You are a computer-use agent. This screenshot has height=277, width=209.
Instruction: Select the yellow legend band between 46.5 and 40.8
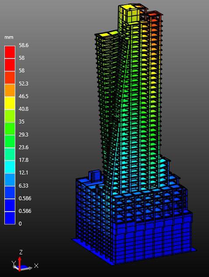click(x=10, y=103)
